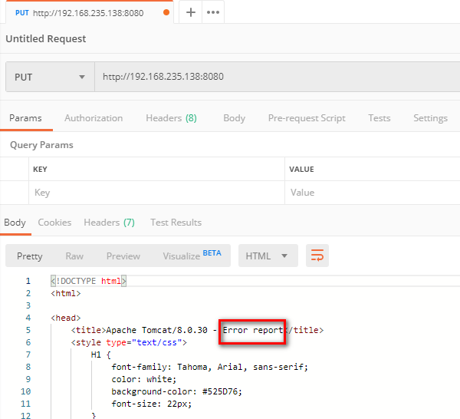
Task: Click the request URL input field
Action: 276,77
